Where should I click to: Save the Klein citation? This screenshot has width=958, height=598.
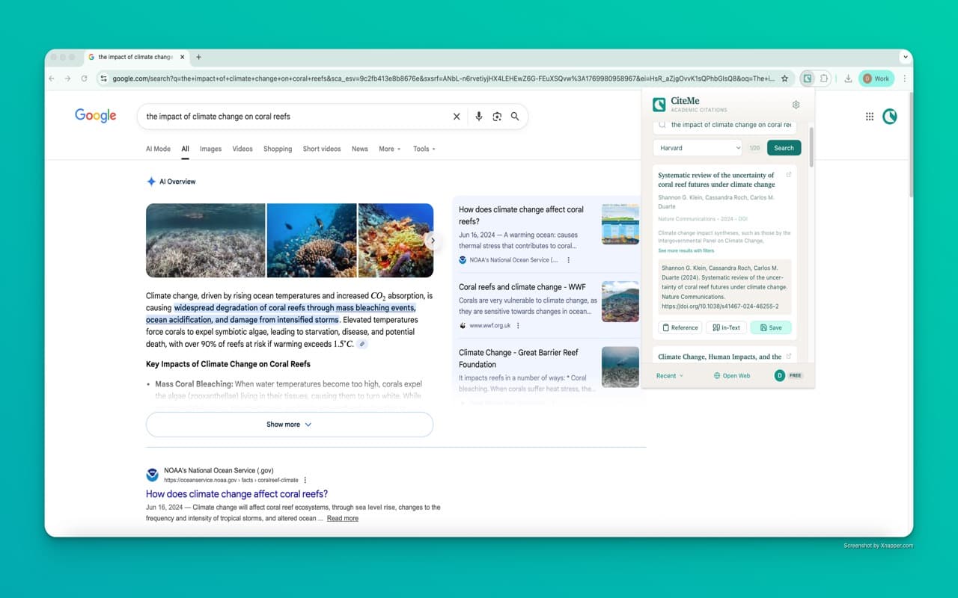[x=771, y=327]
